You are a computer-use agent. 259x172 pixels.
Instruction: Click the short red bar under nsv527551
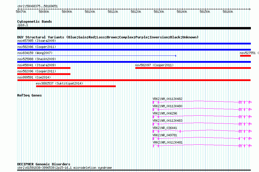(x=245, y=56)
